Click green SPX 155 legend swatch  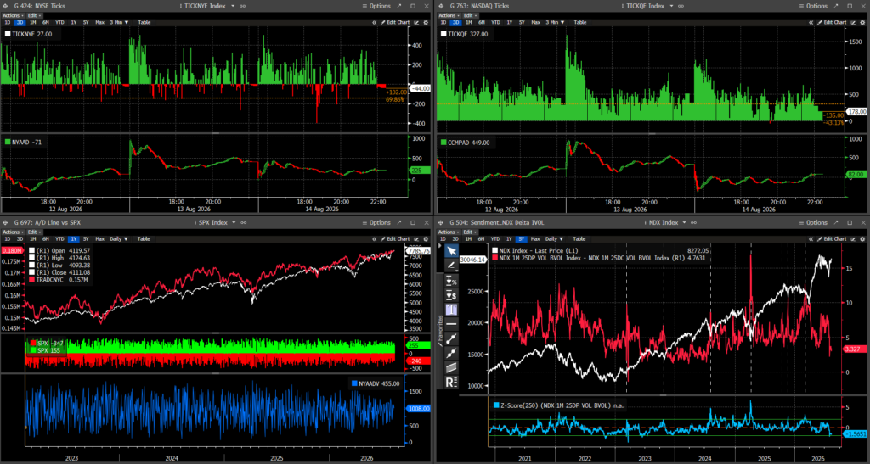(x=33, y=350)
